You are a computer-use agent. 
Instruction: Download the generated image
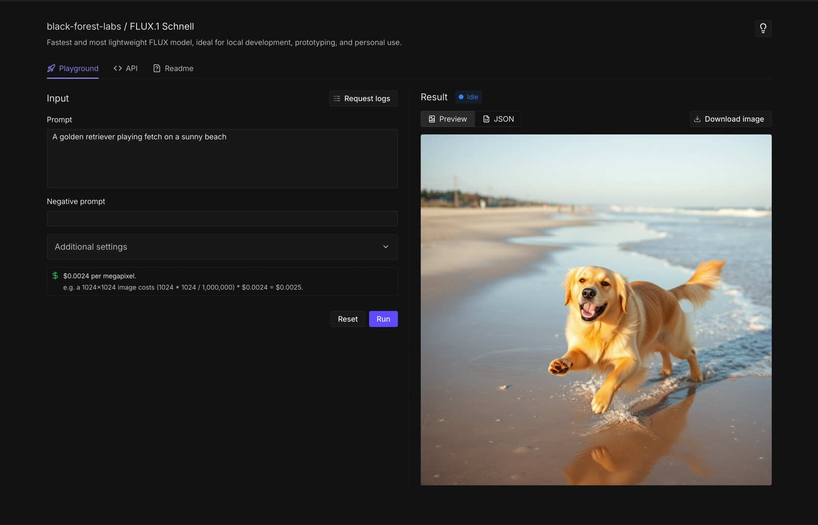(x=731, y=119)
